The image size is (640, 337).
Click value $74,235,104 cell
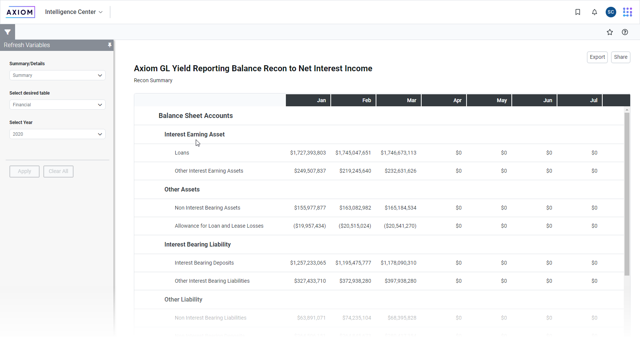(x=357, y=318)
